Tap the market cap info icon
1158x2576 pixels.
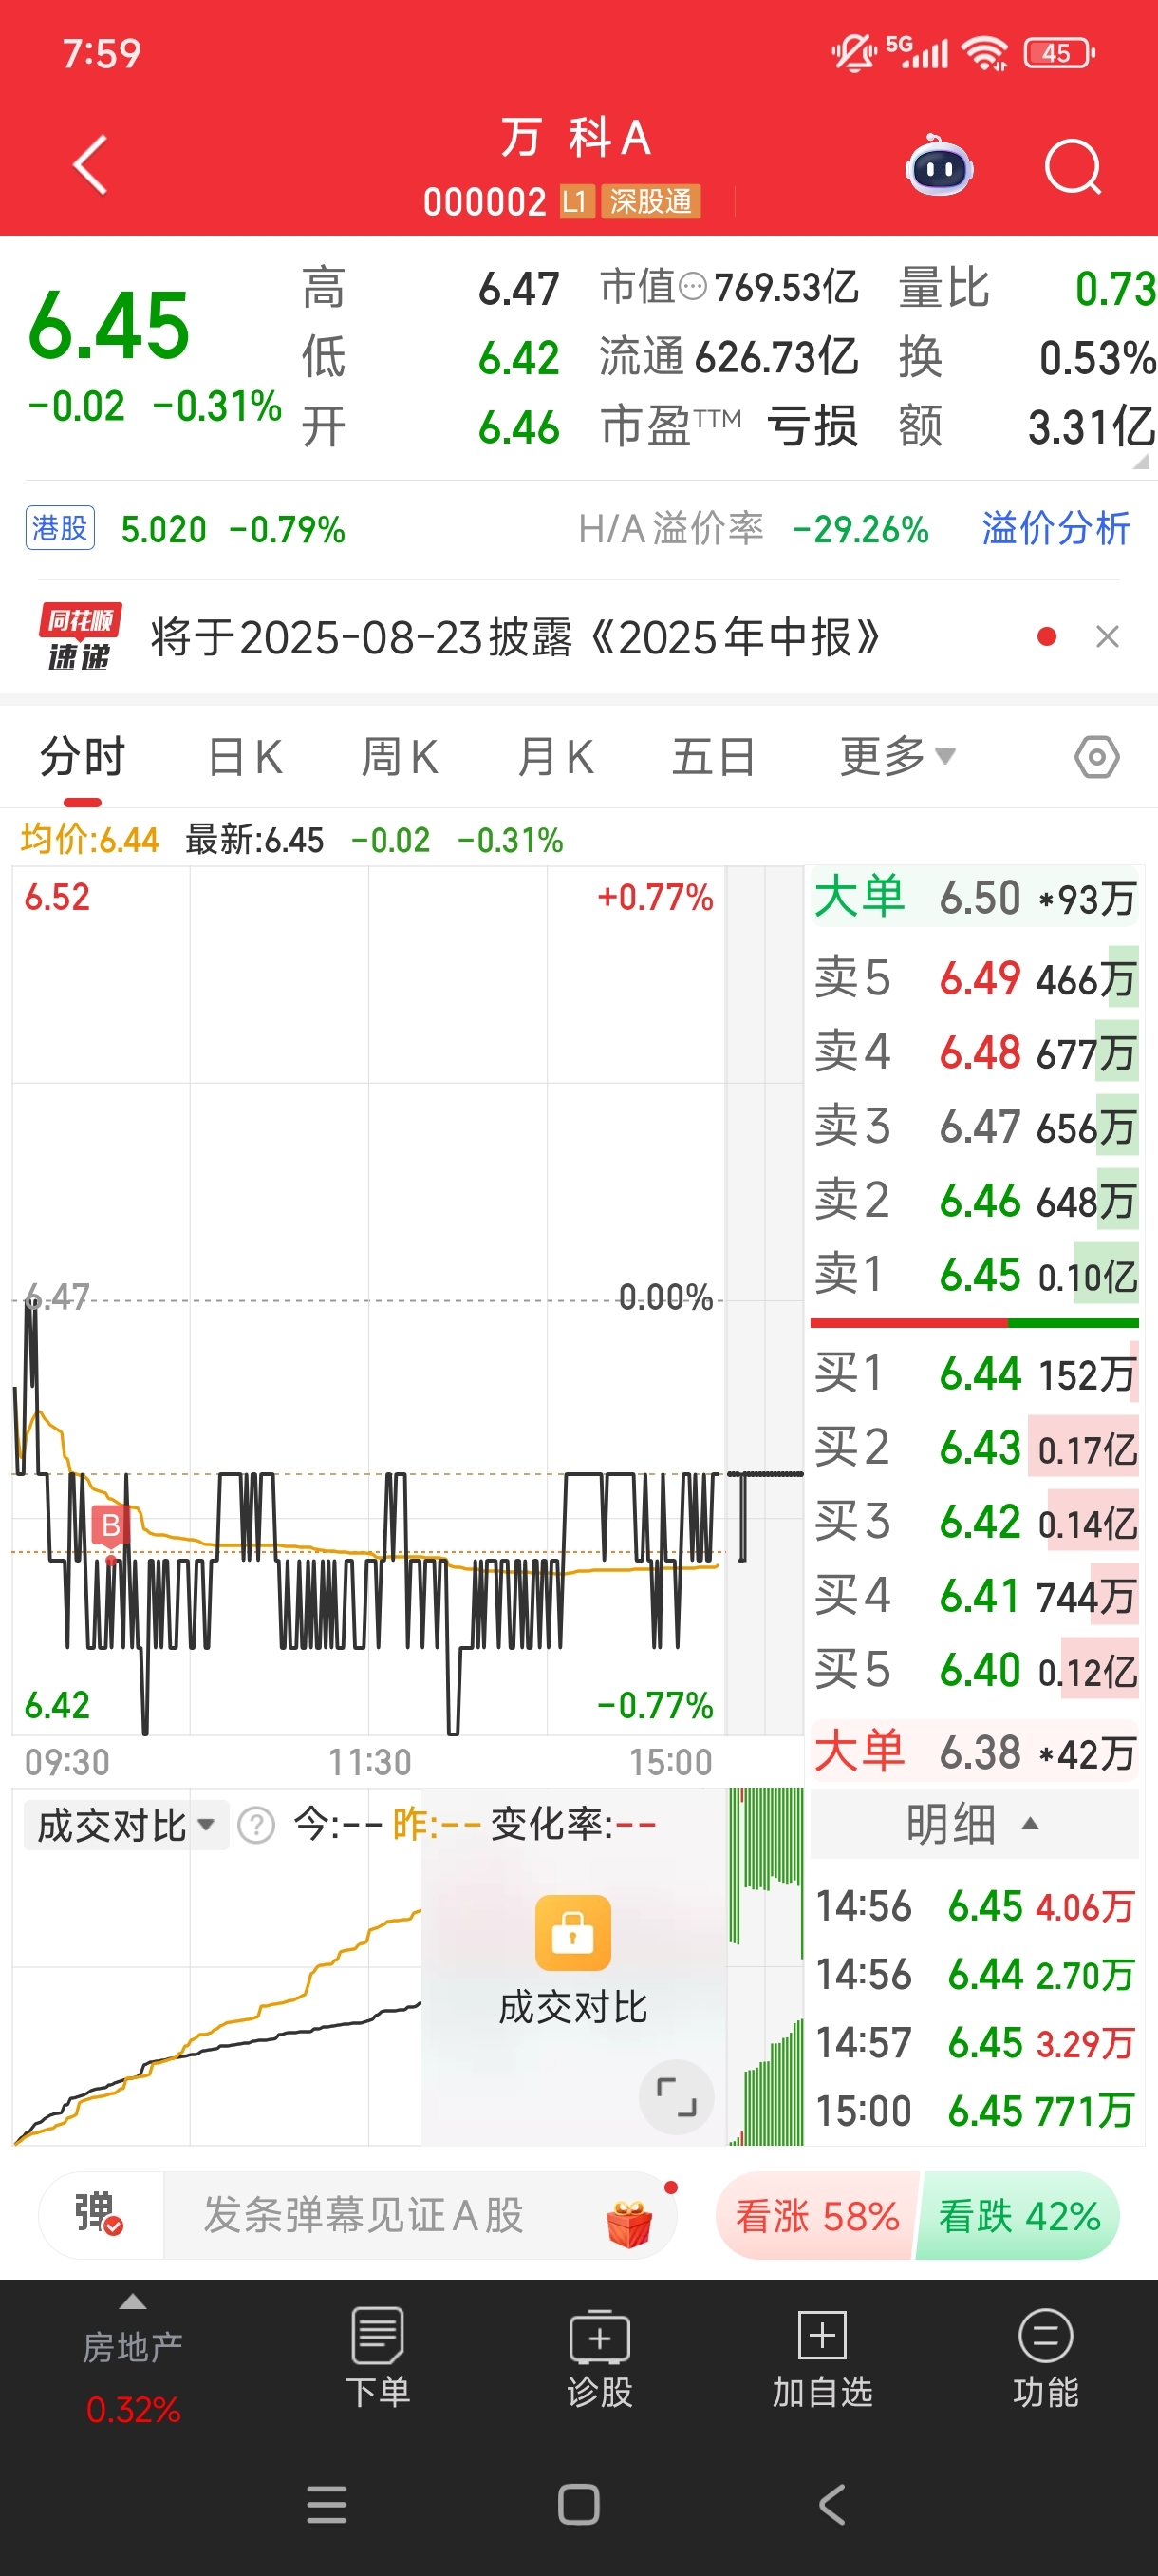click(x=692, y=288)
